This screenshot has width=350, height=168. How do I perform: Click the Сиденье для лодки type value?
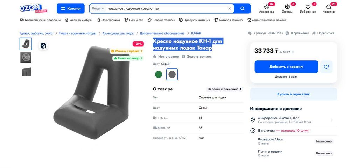click(212, 97)
